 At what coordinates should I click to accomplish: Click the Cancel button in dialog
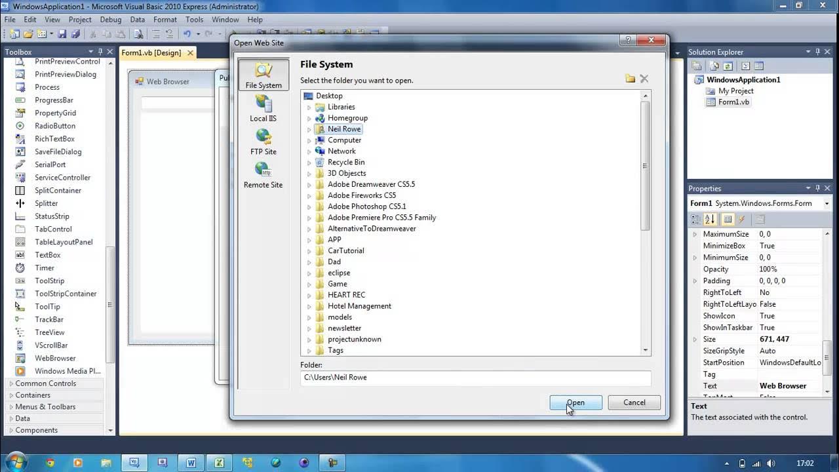(634, 403)
